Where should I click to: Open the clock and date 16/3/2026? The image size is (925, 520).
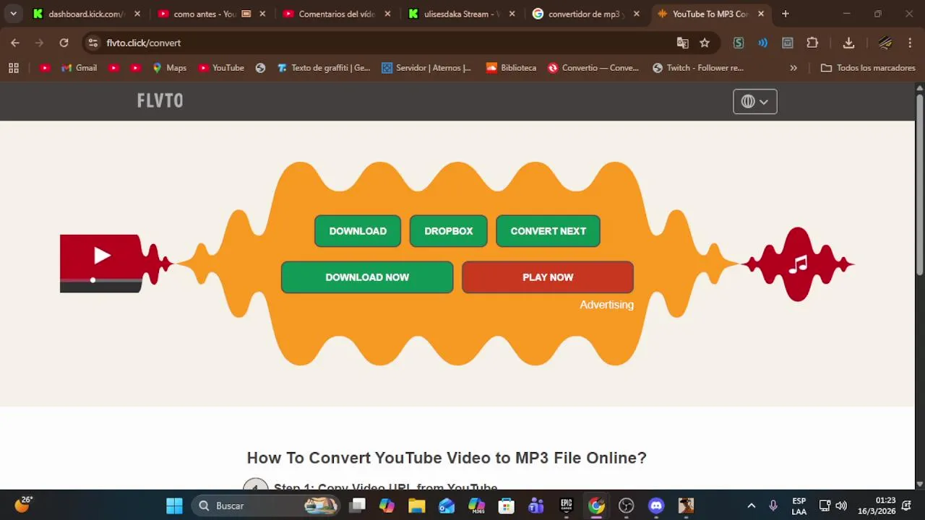coord(876,506)
